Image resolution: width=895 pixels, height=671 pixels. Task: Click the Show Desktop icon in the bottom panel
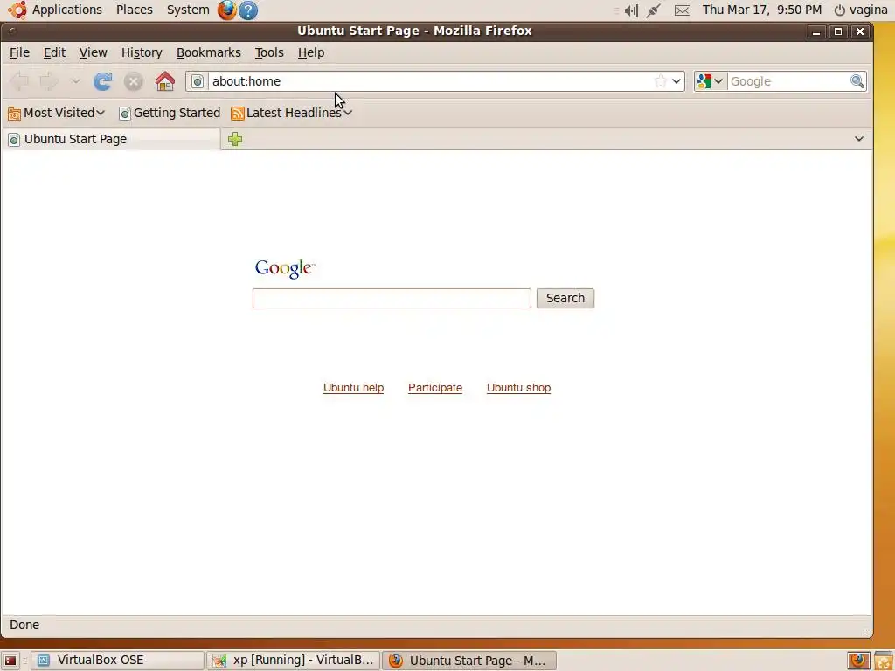10,661
